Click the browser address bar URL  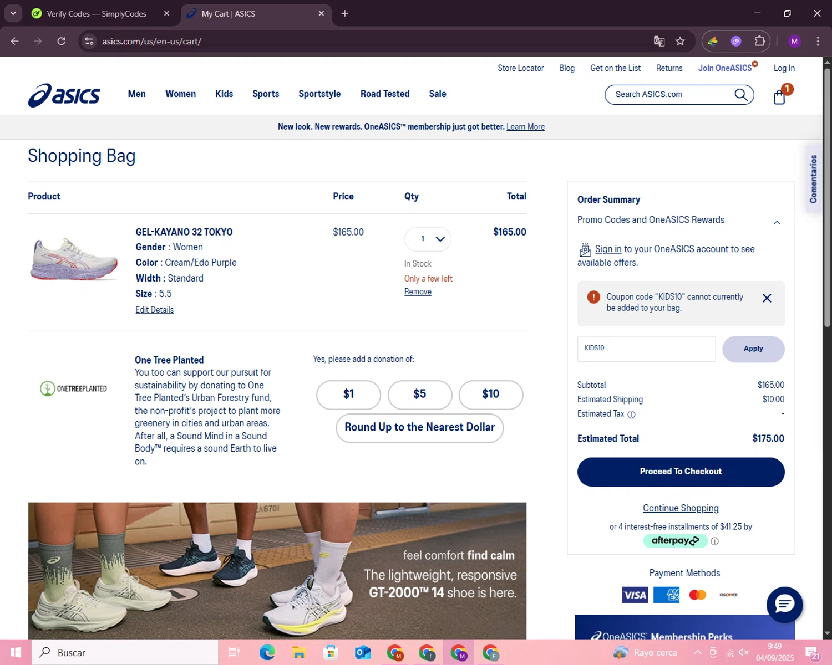[151, 41]
